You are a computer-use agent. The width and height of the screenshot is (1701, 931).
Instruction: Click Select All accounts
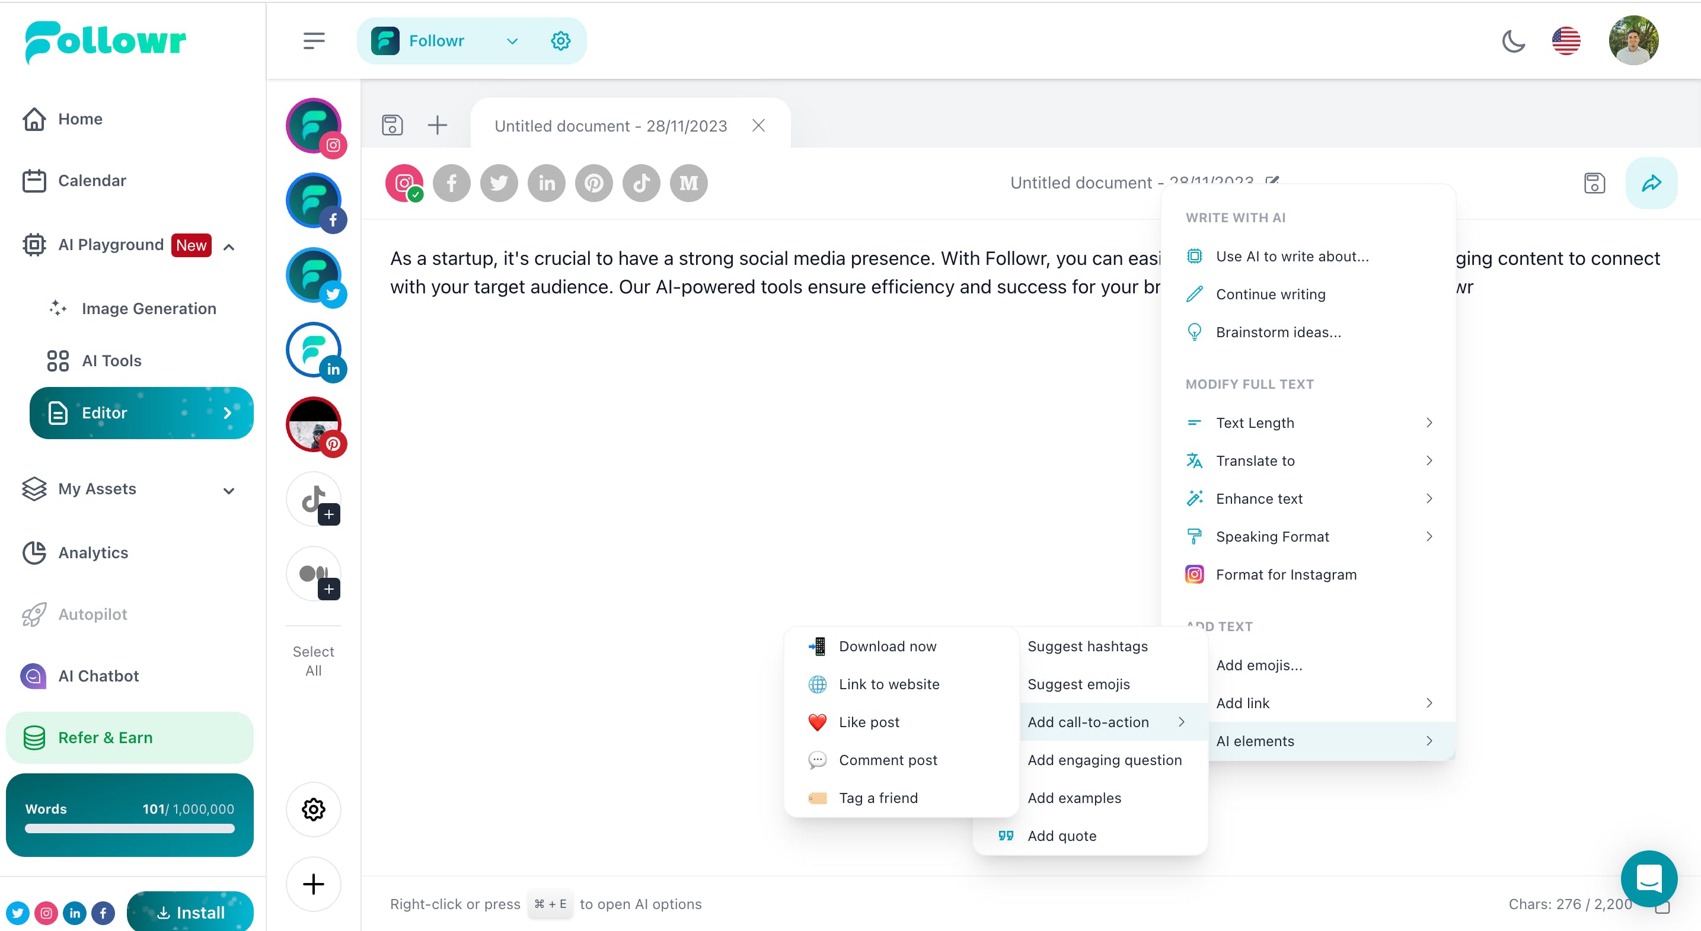[x=313, y=661]
